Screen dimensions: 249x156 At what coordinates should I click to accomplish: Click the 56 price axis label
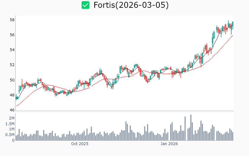coord(12,35)
